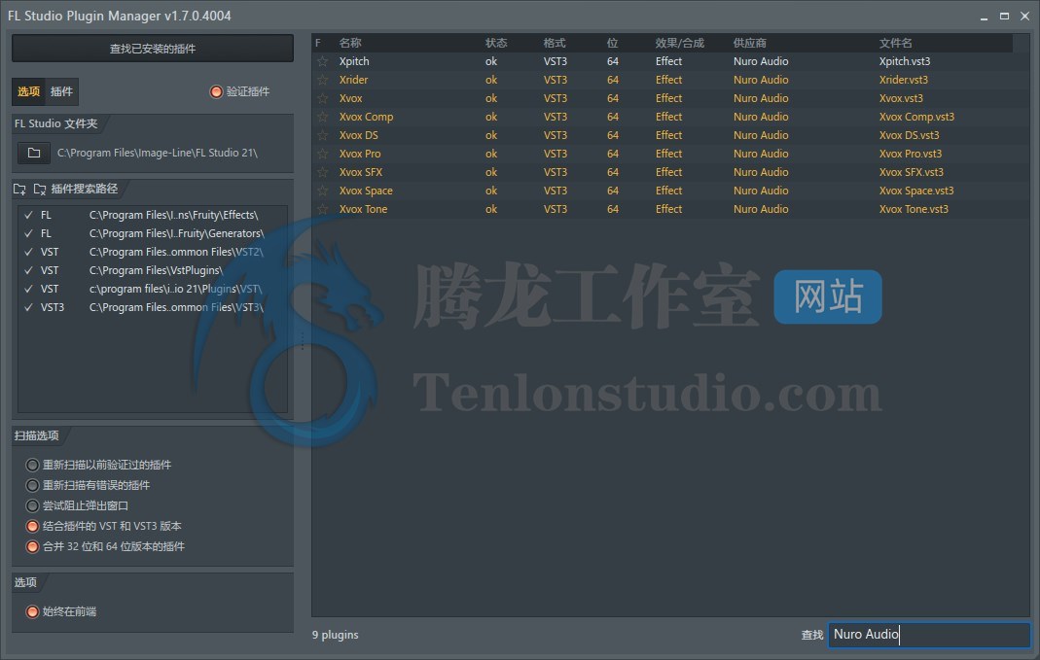Viewport: 1040px width, 660px height.
Task: Sort by the 格式 column header
Action: pyautogui.click(x=555, y=43)
